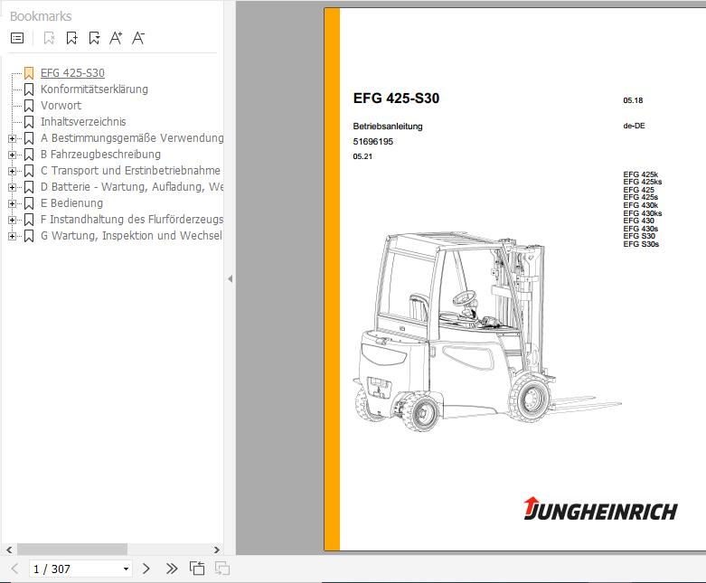The height and width of the screenshot is (583, 706).
Task: Click the Bookmarks panel heading
Action: tap(41, 16)
